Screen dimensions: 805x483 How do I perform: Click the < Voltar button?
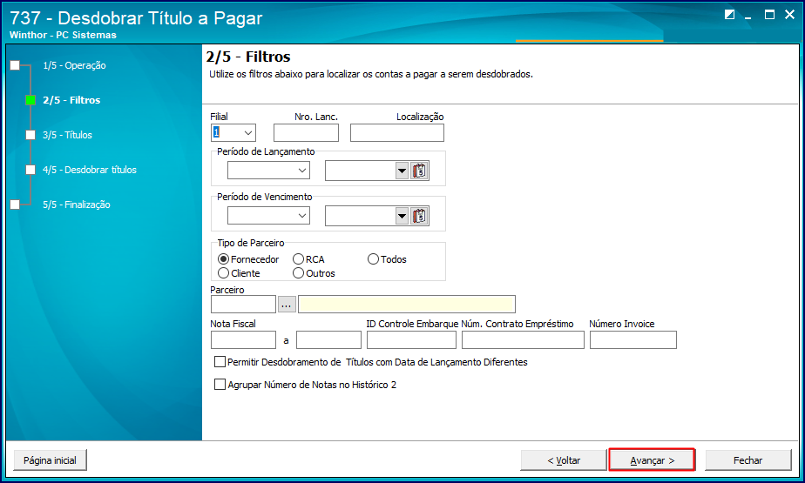tap(564, 460)
